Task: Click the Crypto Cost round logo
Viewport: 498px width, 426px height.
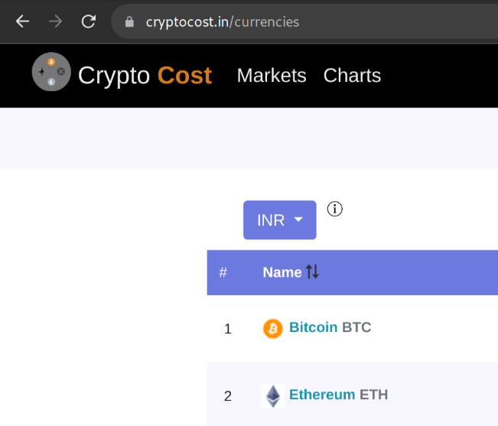Action: pyautogui.click(x=51, y=72)
